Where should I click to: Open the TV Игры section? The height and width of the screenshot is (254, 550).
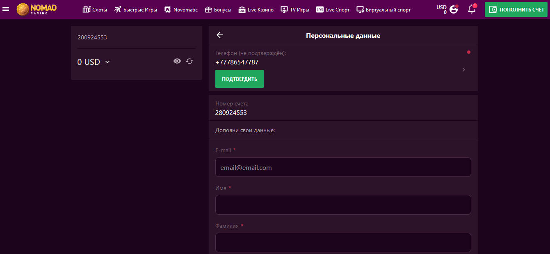pos(295,9)
